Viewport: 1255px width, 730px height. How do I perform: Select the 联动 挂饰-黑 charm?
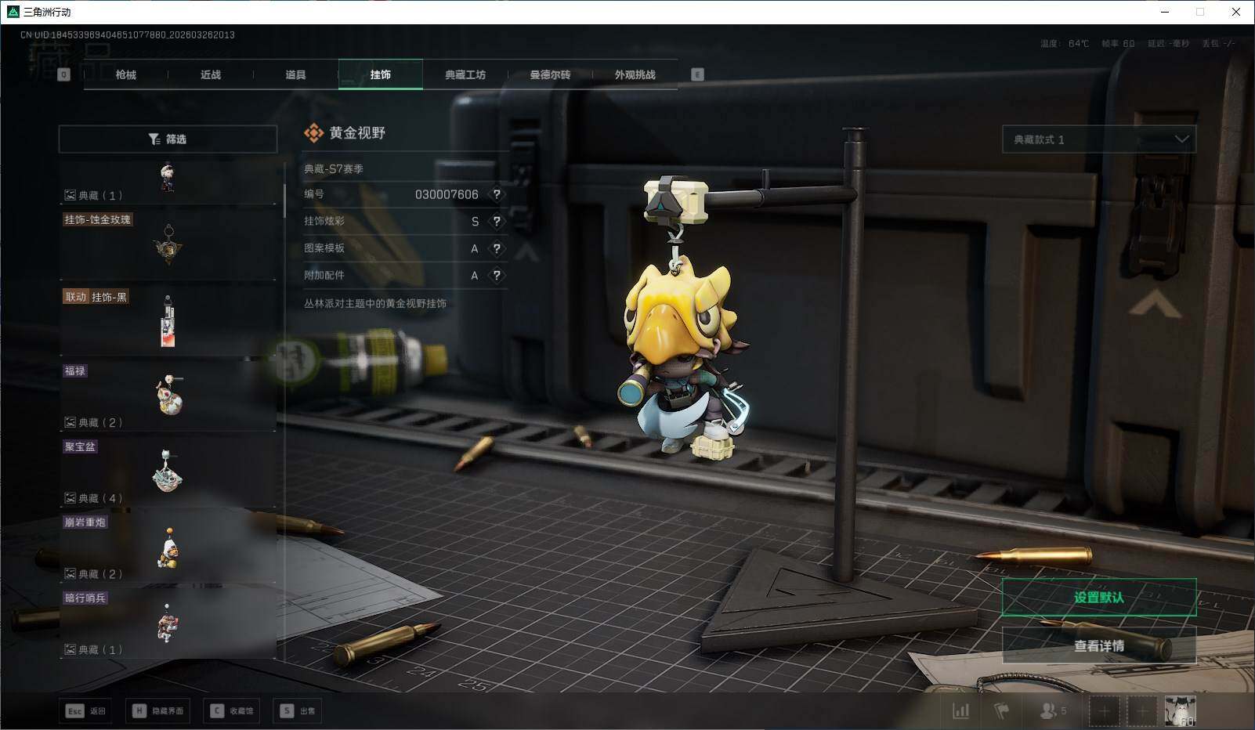[168, 320]
